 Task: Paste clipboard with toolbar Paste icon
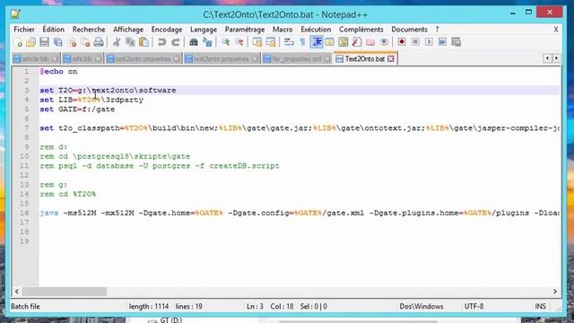143,42
